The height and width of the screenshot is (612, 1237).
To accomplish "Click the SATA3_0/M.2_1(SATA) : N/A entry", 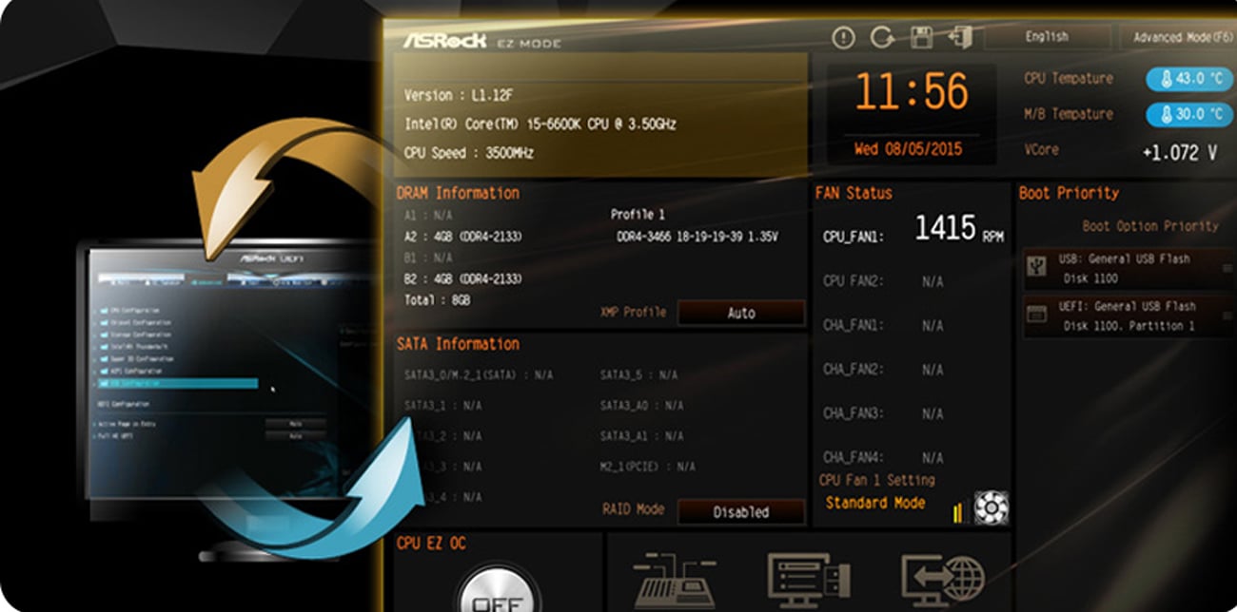I will (478, 375).
